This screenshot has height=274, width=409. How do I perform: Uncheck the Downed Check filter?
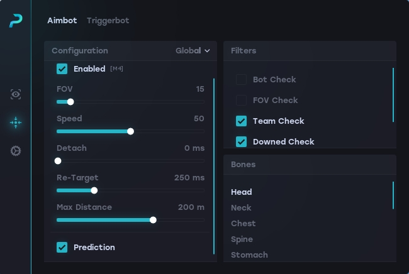click(x=241, y=142)
